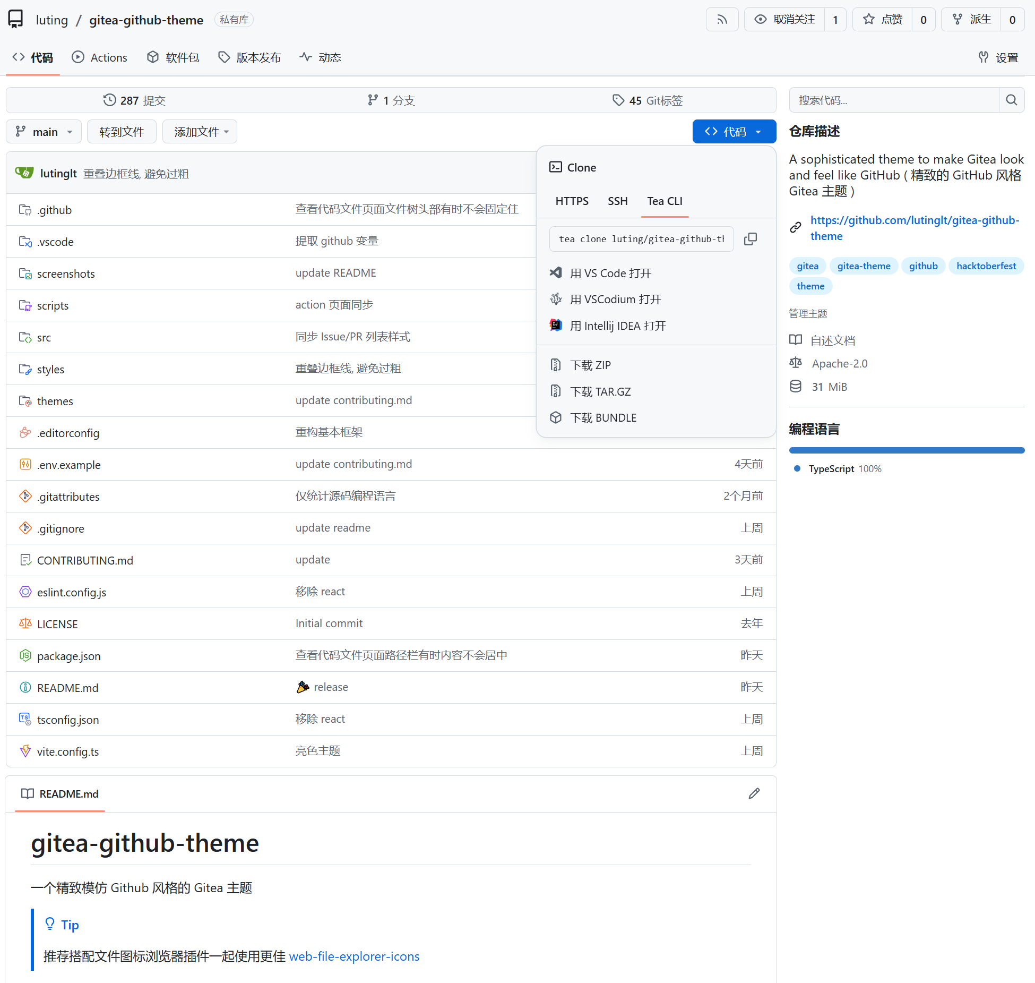Click the search code magnifier icon
This screenshot has width=1035, height=983.
pyautogui.click(x=1011, y=100)
